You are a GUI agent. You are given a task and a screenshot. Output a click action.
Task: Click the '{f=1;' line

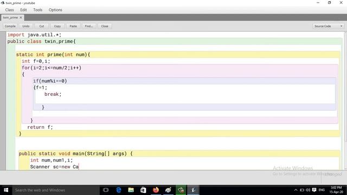pyautogui.click(x=40, y=88)
